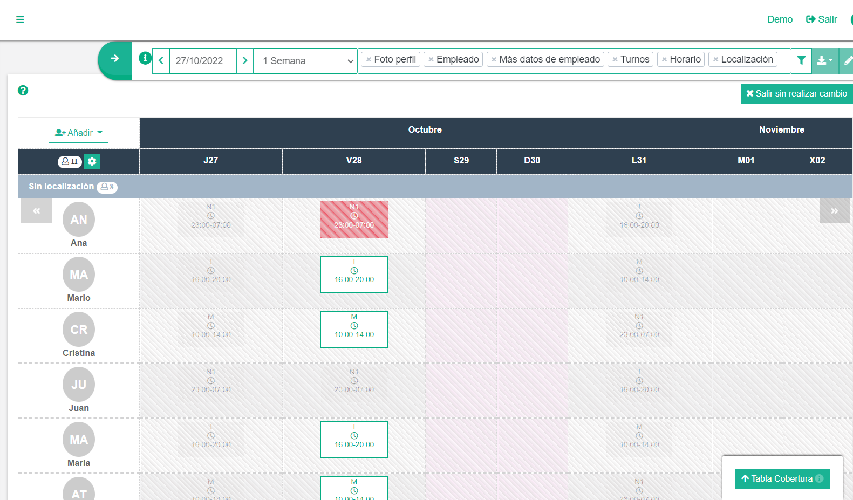
Task: Open the hamburger menu
Action: (x=20, y=19)
